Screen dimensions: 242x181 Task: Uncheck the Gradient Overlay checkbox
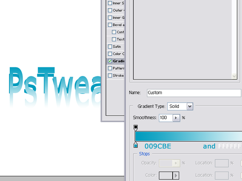click(x=110, y=61)
